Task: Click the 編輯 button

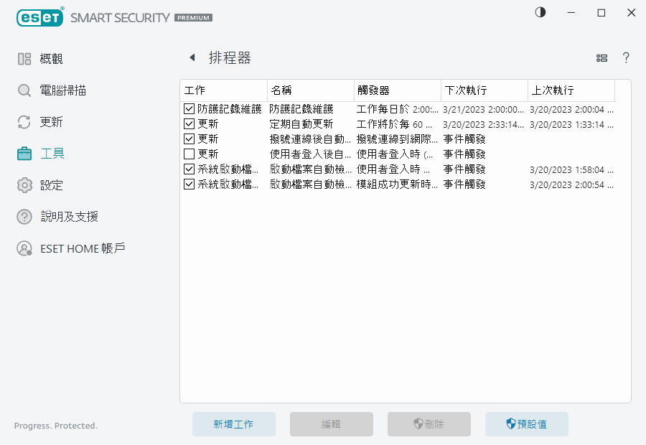Action: pos(331,423)
